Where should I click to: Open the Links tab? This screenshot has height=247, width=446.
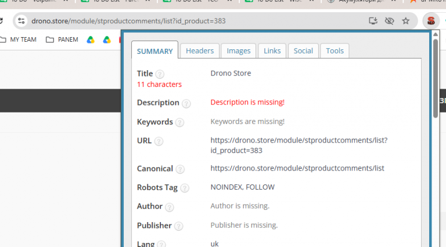(x=272, y=51)
